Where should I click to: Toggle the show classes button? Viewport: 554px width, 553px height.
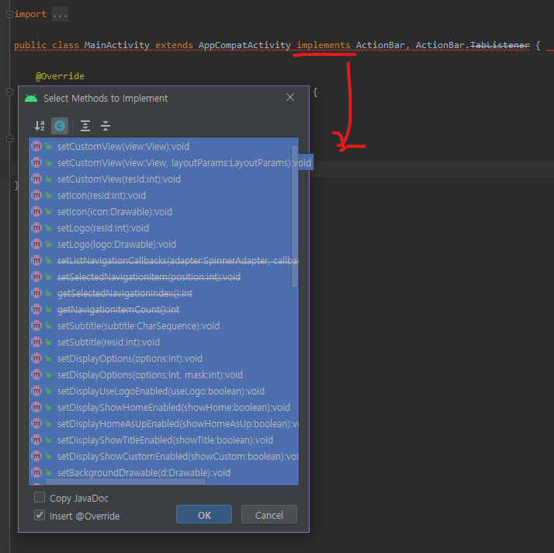[60, 126]
